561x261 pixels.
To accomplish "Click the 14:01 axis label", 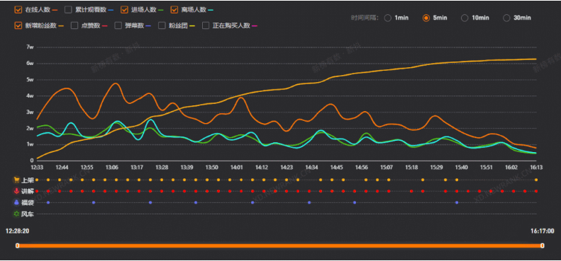I will 236,167.
